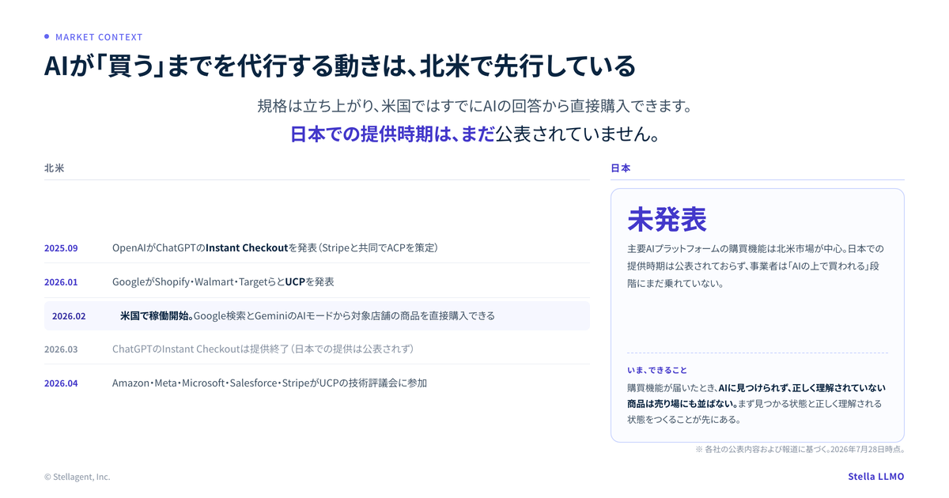Click the MARKET CONTEXT label

[99, 37]
